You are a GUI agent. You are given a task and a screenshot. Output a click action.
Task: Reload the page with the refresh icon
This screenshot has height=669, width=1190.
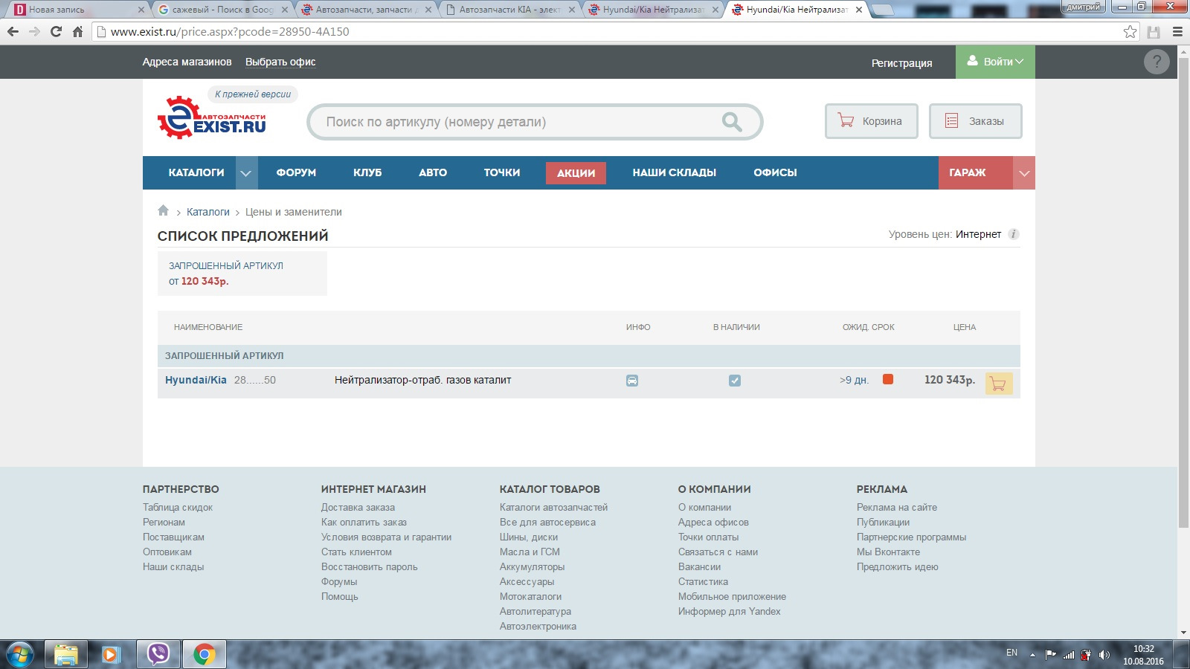coord(56,31)
